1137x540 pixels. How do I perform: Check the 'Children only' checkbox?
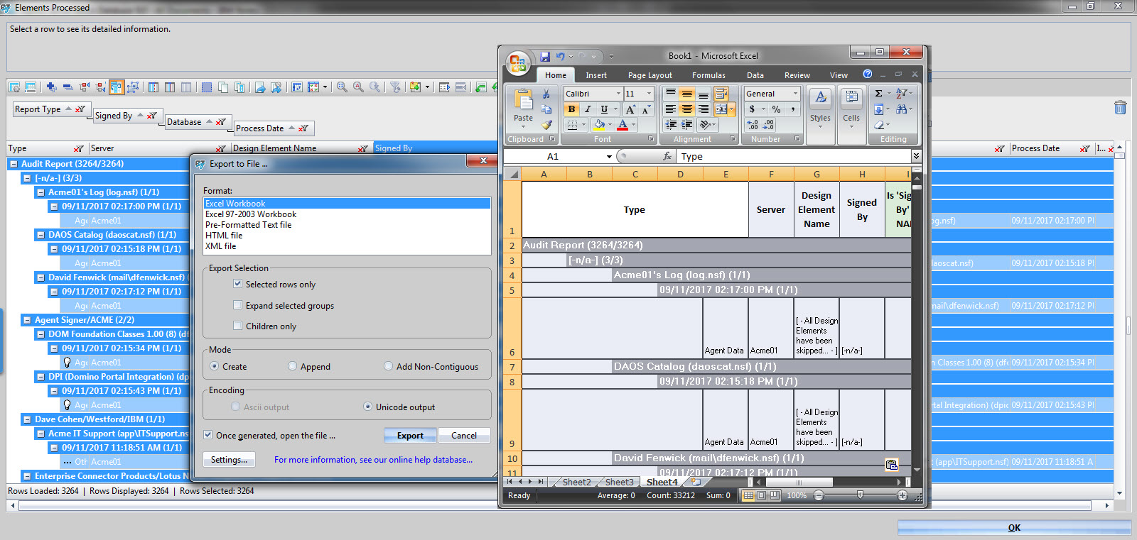pos(238,326)
